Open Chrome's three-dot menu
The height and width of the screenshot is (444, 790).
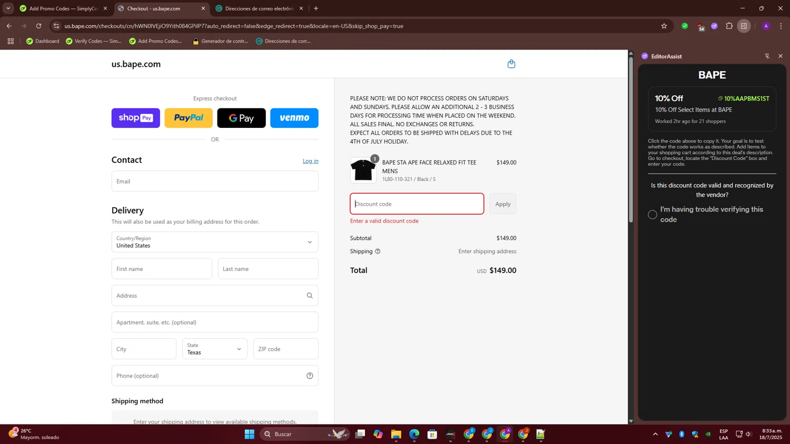click(x=781, y=26)
